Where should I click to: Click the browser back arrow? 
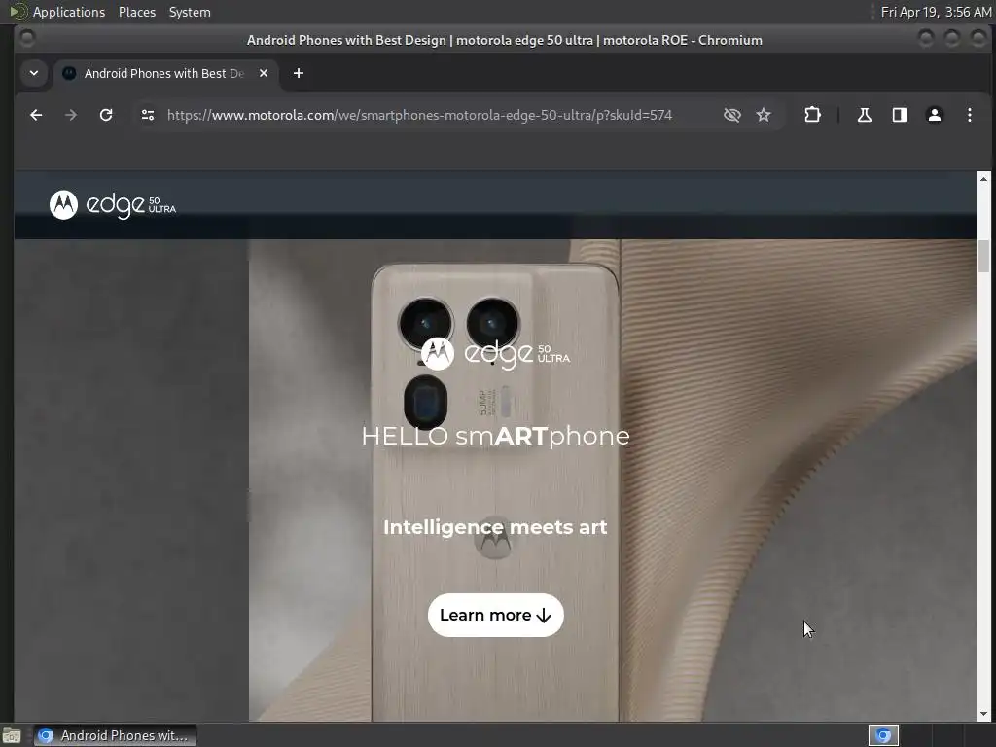tap(36, 115)
